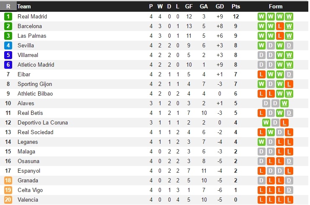The width and height of the screenshot is (310, 205).
Task: Click the GD column header
Action: 220,6
